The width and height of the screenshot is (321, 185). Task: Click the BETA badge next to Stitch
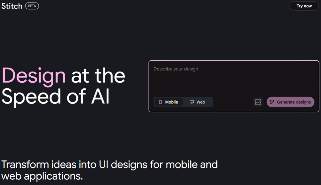point(32,6)
